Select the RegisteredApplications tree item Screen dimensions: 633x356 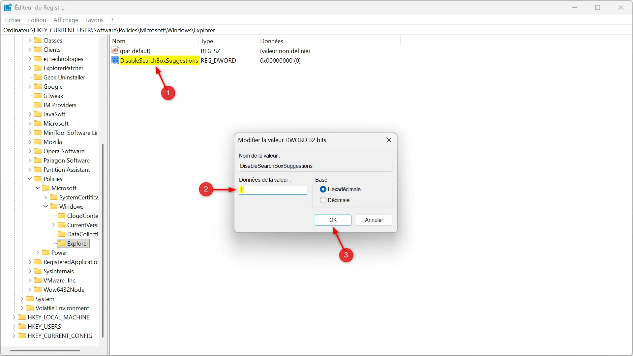pos(71,262)
